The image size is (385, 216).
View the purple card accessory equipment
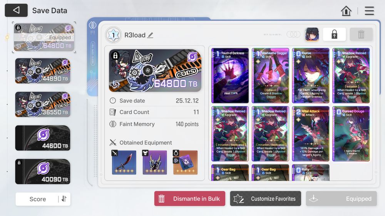coord(186,162)
